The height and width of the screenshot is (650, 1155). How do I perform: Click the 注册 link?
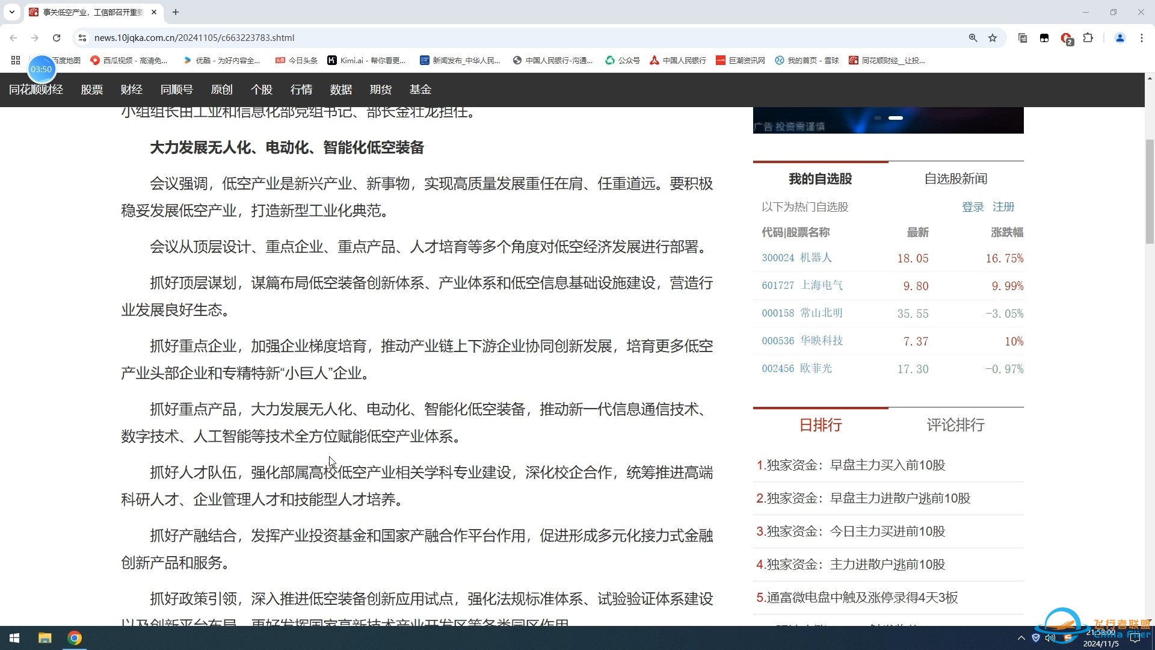1003,207
